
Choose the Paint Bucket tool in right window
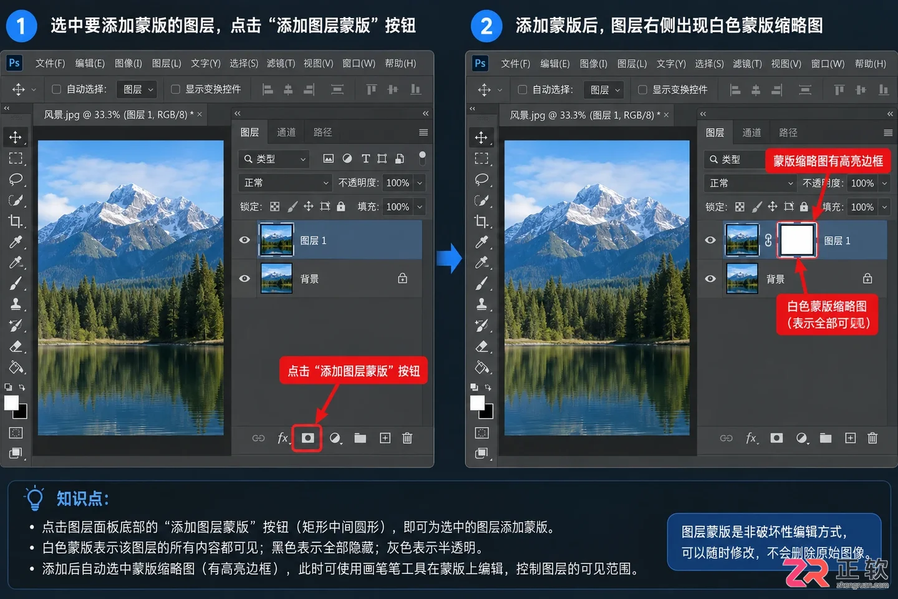481,367
